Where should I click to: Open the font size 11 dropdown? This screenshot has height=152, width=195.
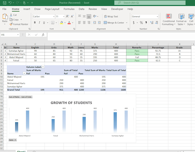[x=64, y=17]
